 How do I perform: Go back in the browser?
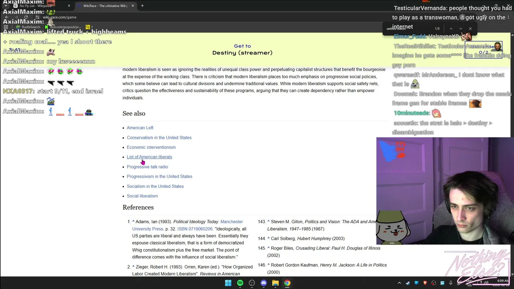click(x=7, y=17)
